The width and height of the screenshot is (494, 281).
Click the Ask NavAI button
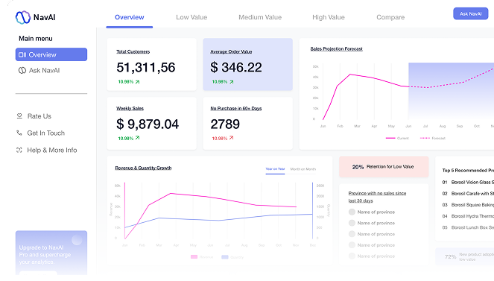470,14
